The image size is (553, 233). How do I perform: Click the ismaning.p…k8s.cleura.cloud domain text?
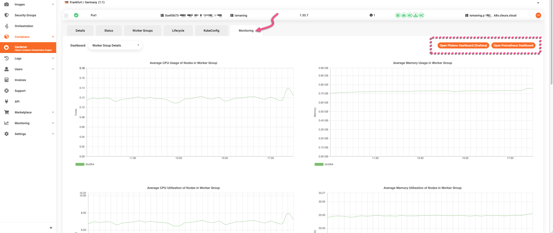coord(493,16)
